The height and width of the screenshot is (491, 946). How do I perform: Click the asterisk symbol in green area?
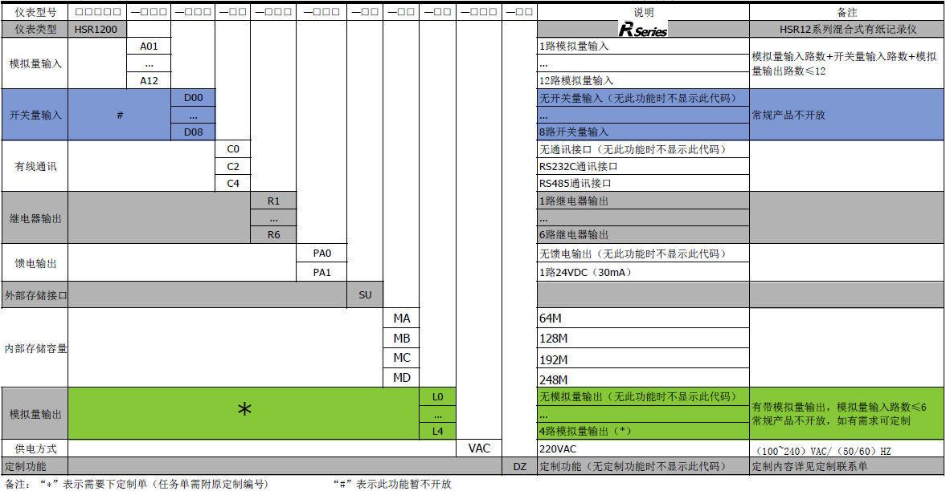tap(244, 410)
